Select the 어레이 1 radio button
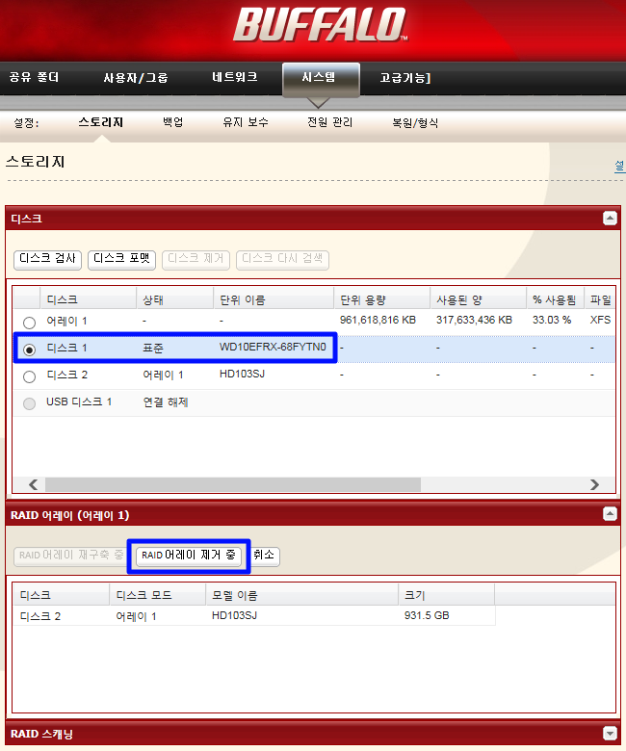The height and width of the screenshot is (751, 626). click(x=29, y=323)
